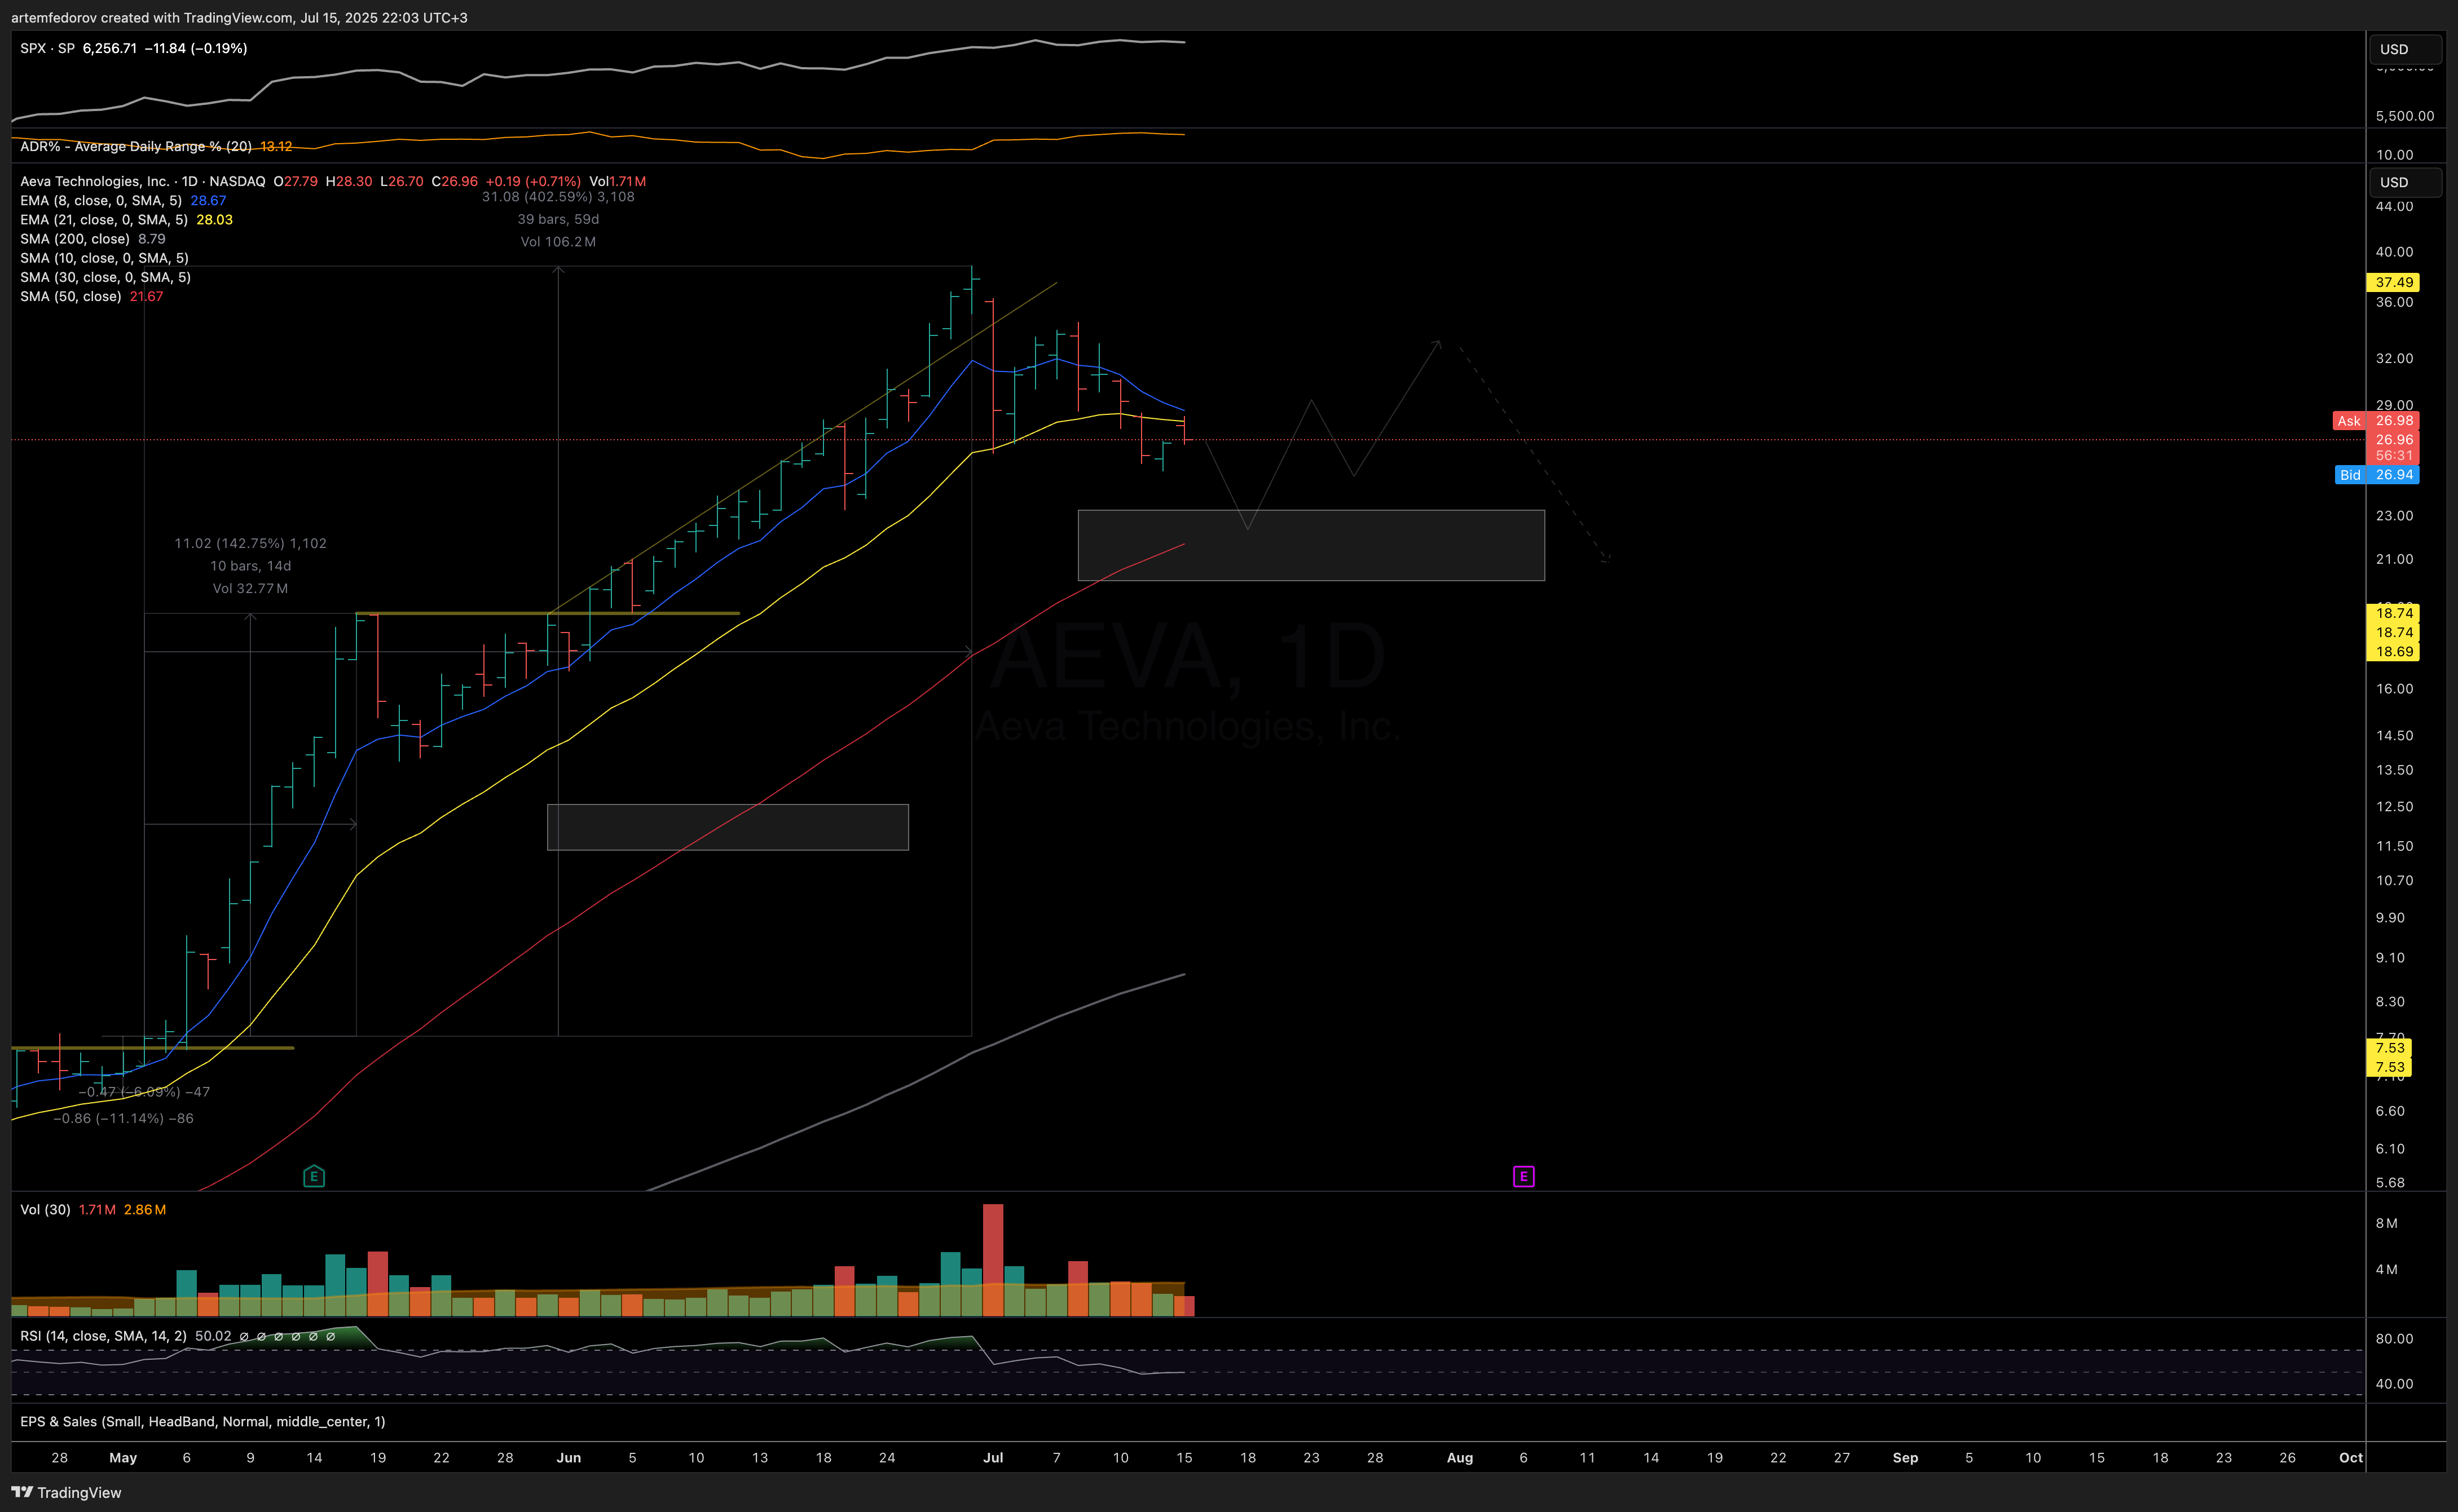Click the artemfedorov created with TradingView.com header
Viewport: 2458px width, 1512px height.
click(239, 17)
